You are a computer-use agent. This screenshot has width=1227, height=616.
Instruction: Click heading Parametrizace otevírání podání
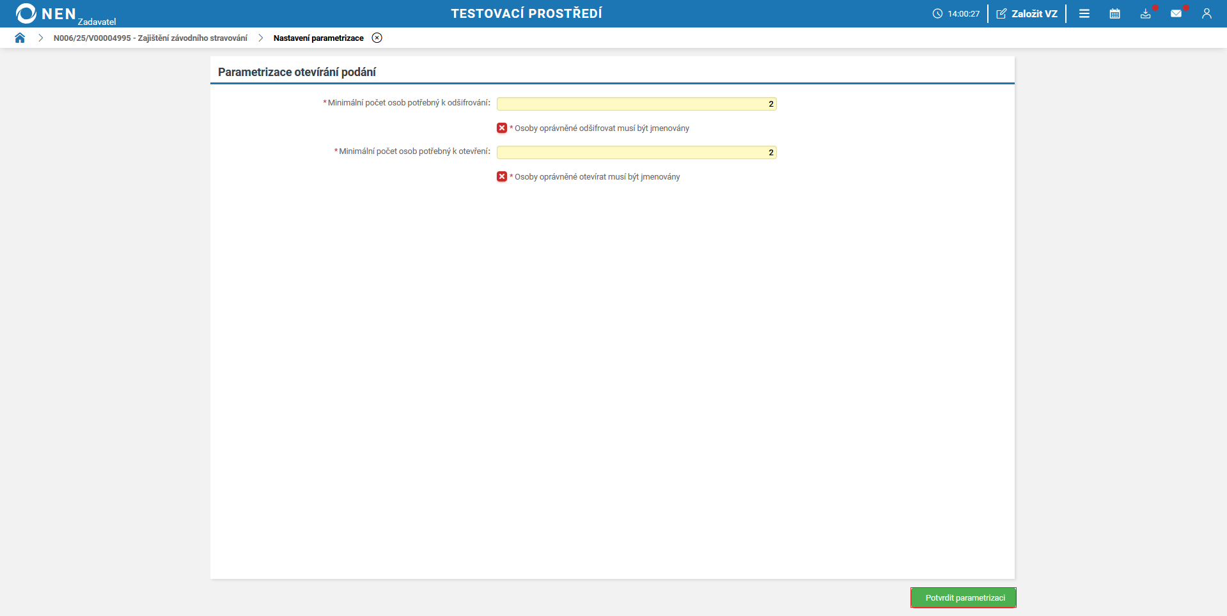(297, 72)
